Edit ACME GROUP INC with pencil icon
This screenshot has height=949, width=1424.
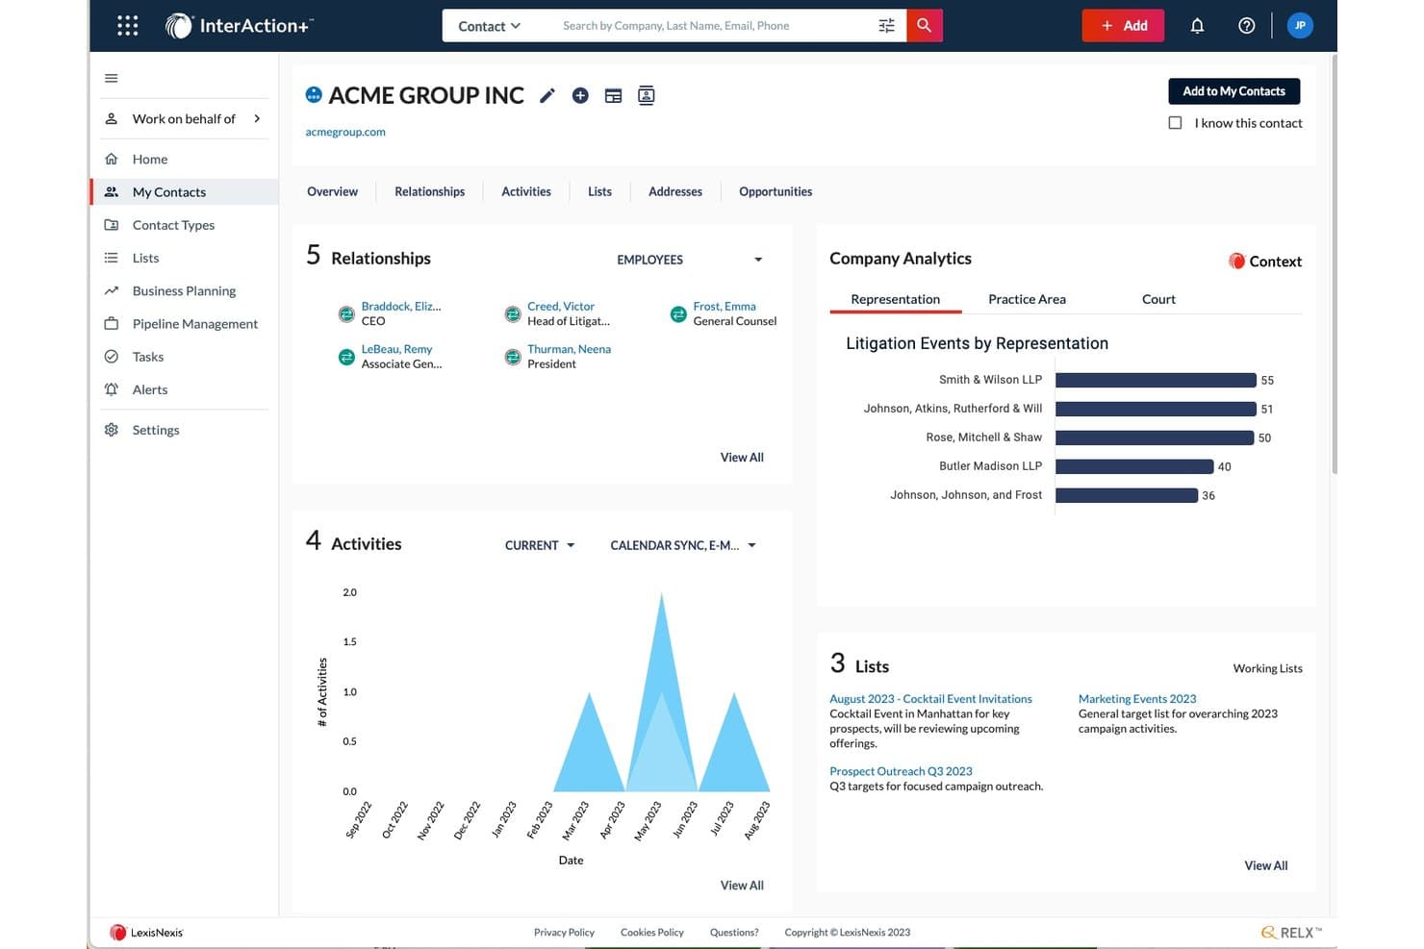click(x=547, y=95)
